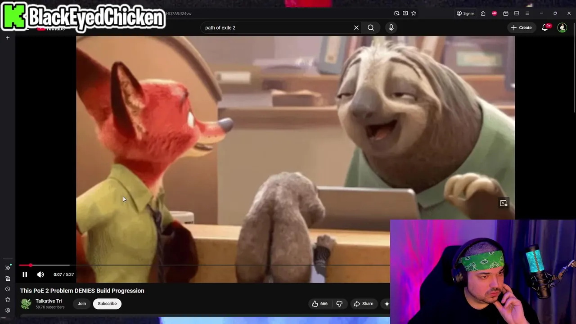Viewport: 576px width, 324px height.
Task: Toggle the browser sidebar panel icon
Action: click(517, 13)
